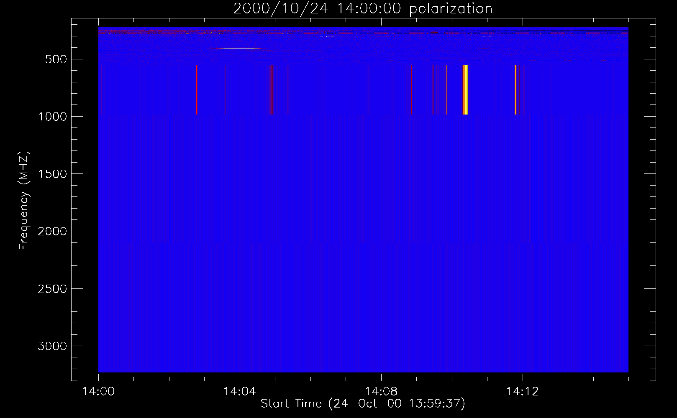Viewport: 677px width, 418px height.
Task: Click the '14:08' time tick label
Action: (381, 392)
